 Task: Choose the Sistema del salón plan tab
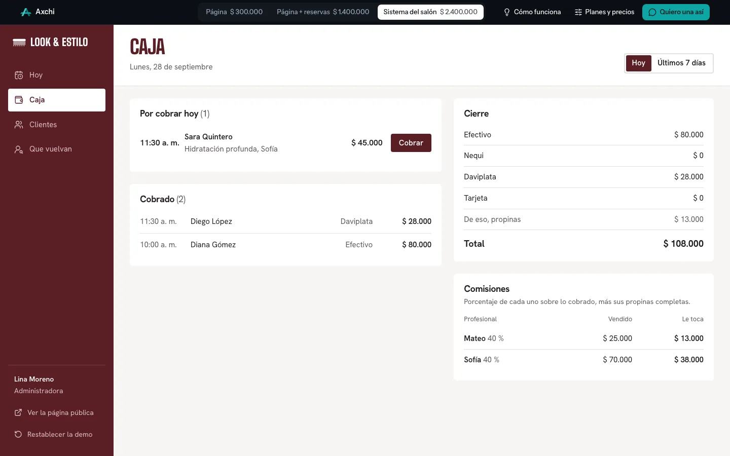point(430,12)
